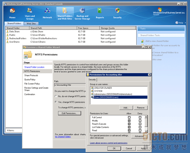Confirm with OK button
The image size is (190, 153).
(114, 148)
